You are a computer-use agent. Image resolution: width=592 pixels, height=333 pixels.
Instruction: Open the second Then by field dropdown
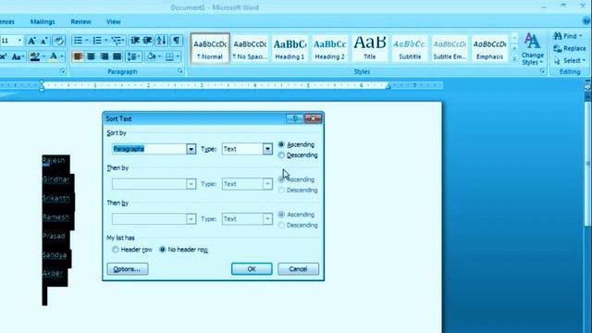[x=191, y=219]
